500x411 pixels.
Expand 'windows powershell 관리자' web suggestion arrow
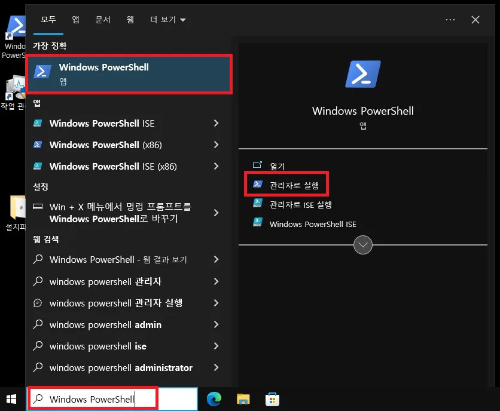point(216,281)
